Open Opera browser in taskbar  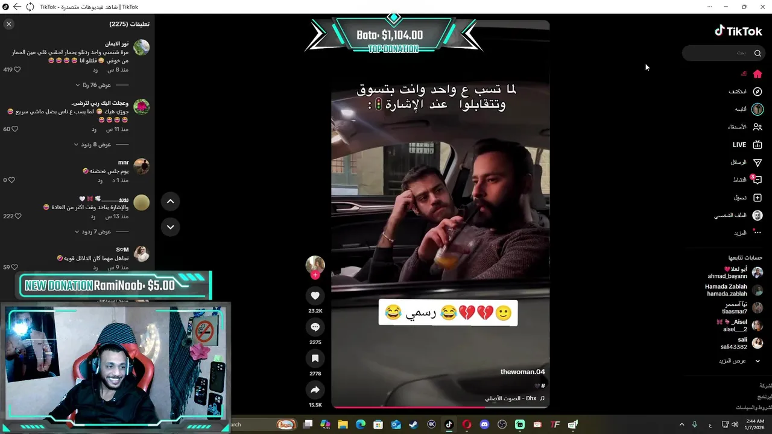click(466, 424)
